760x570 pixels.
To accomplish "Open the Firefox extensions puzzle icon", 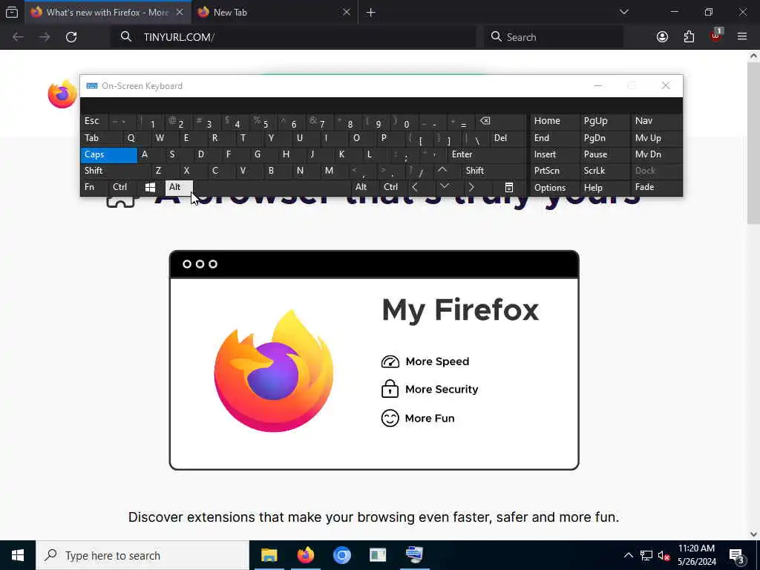I will tap(689, 37).
